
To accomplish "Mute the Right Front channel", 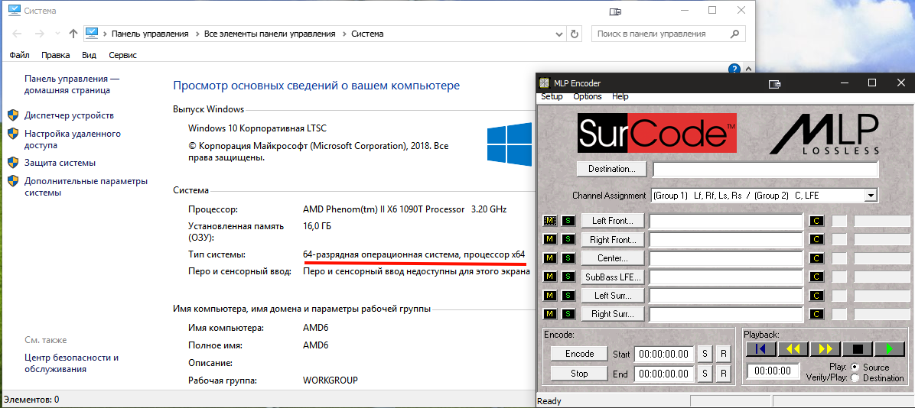I will click(x=550, y=240).
